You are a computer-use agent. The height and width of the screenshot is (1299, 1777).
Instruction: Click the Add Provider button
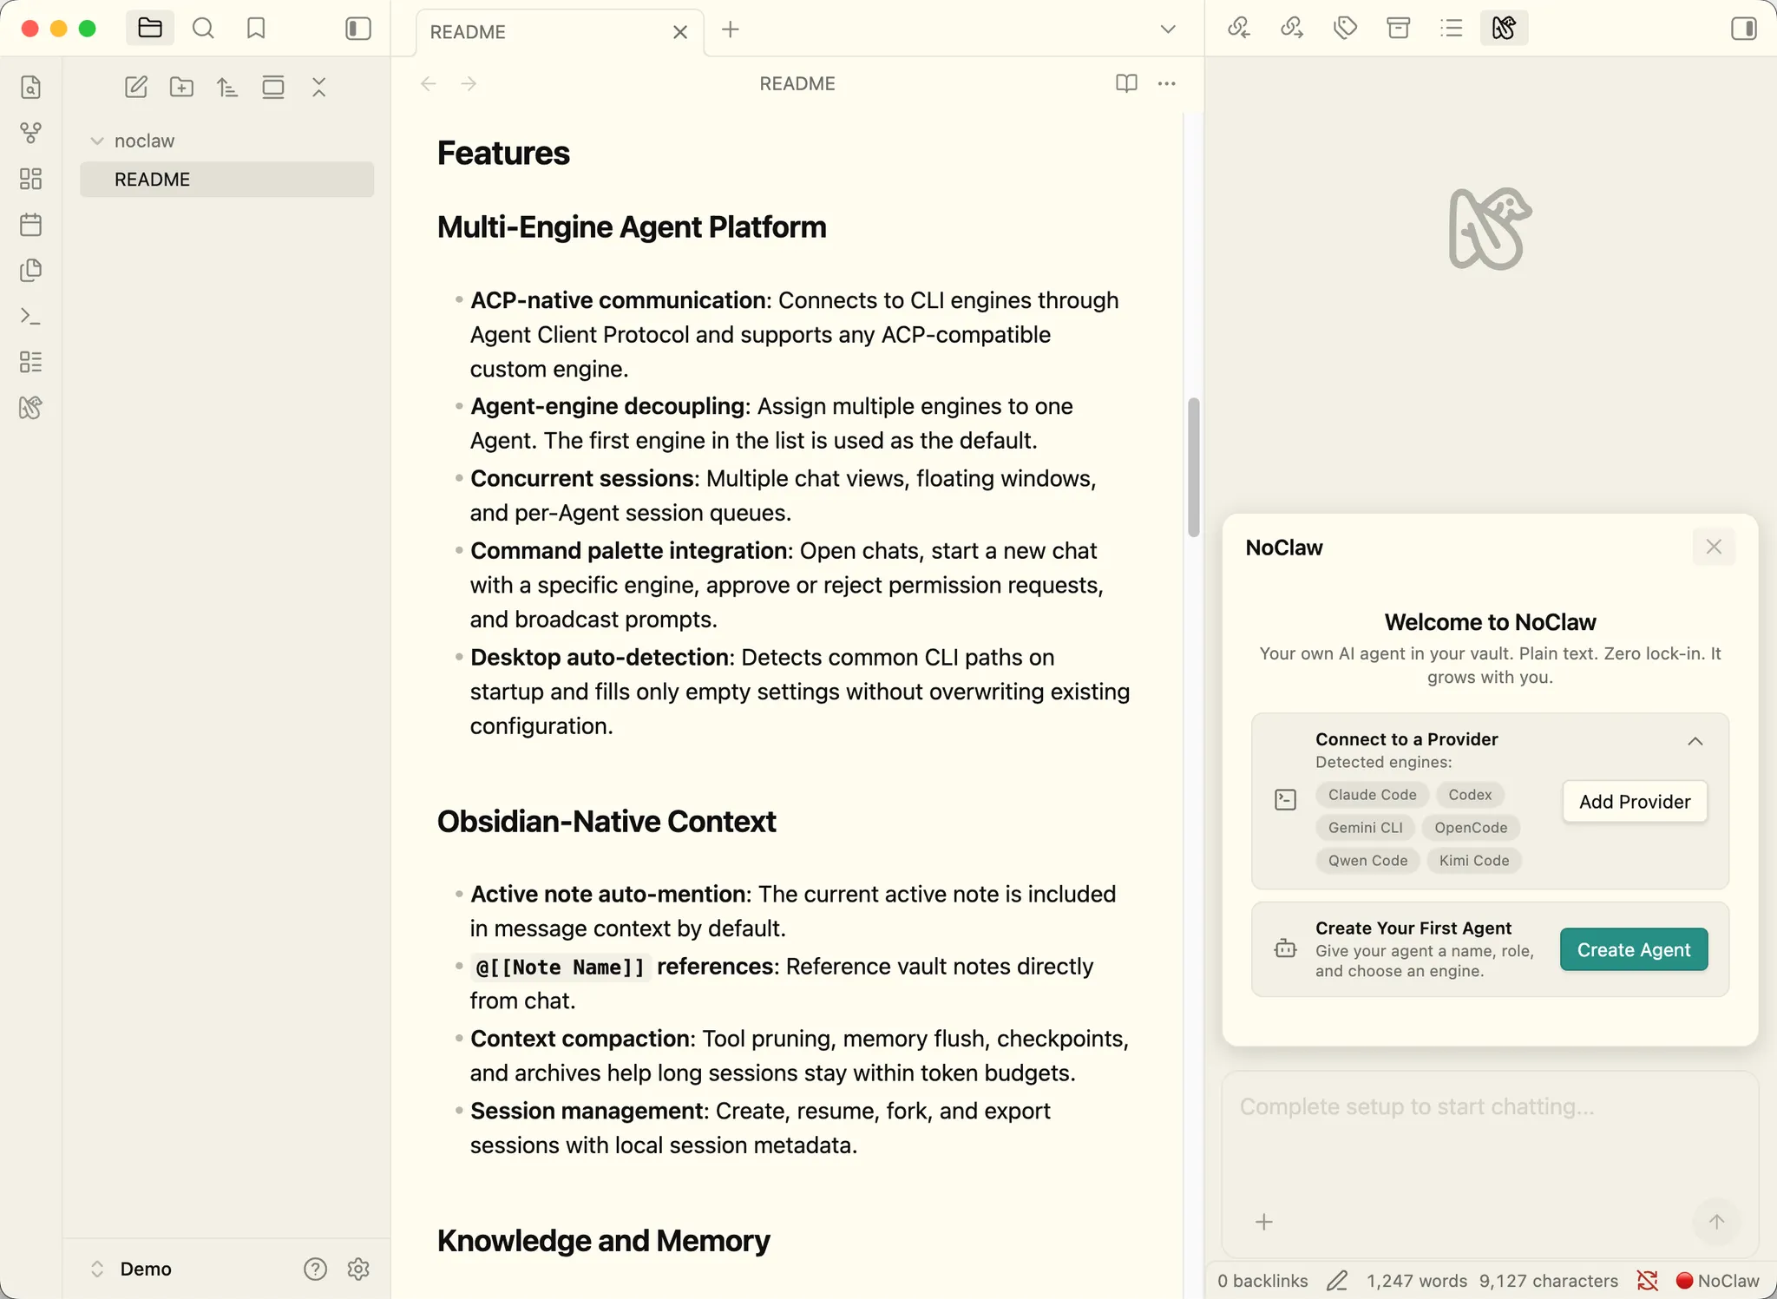[1635, 802]
